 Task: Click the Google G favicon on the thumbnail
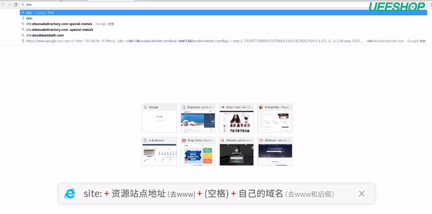[145, 107]
